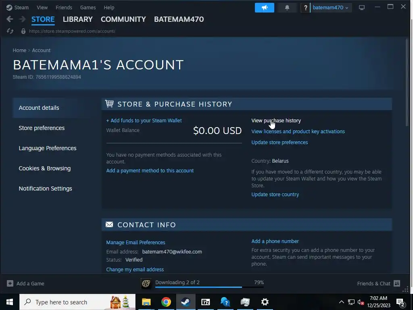The width and height of the screenshot is (413, 310).
Task: Show hidden system tray icons
Action: tap(341, 302)
